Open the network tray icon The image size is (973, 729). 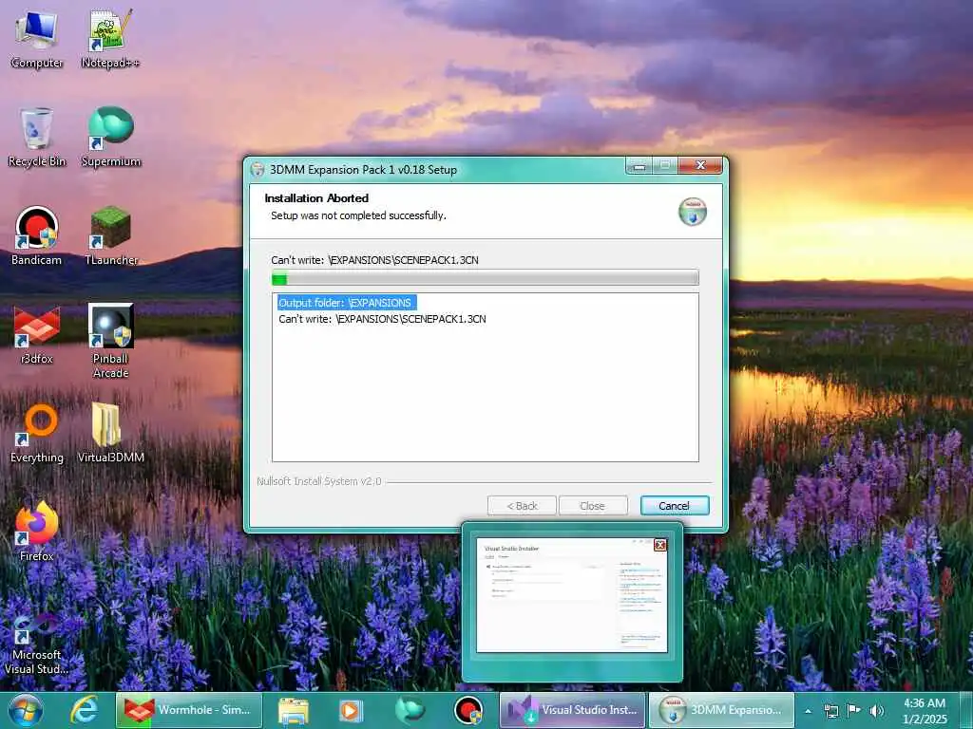830,711
